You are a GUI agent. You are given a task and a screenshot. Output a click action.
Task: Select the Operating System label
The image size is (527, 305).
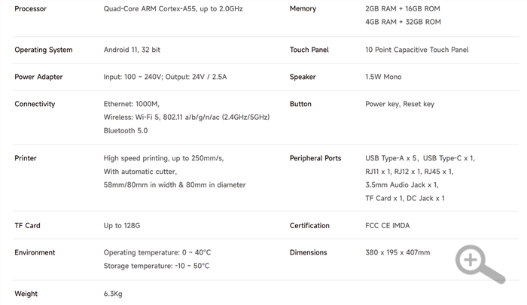(x=44, y=50)
